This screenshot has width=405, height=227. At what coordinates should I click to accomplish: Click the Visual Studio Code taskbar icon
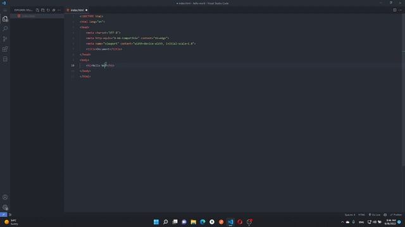pyautogui.click(x=230, y=222)
